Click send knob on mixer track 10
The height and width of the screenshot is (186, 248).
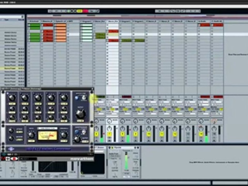(148, 121)
